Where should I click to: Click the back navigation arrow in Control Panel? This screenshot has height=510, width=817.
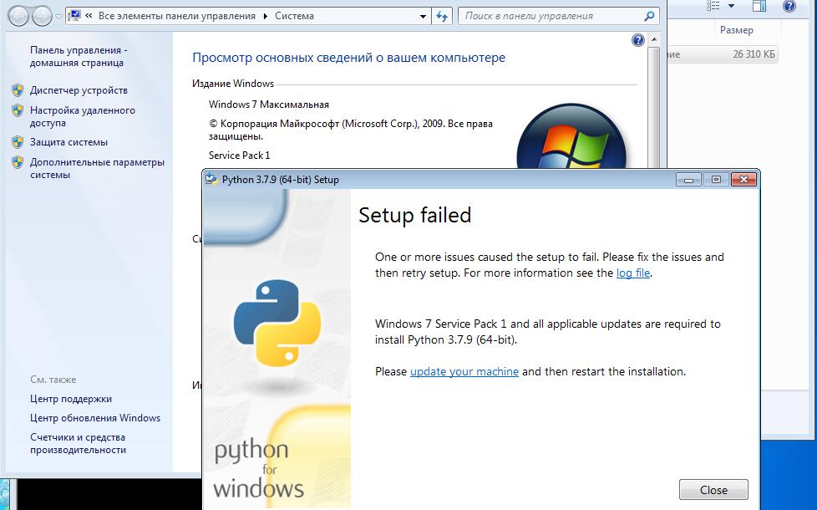click(x=18, y=16)
